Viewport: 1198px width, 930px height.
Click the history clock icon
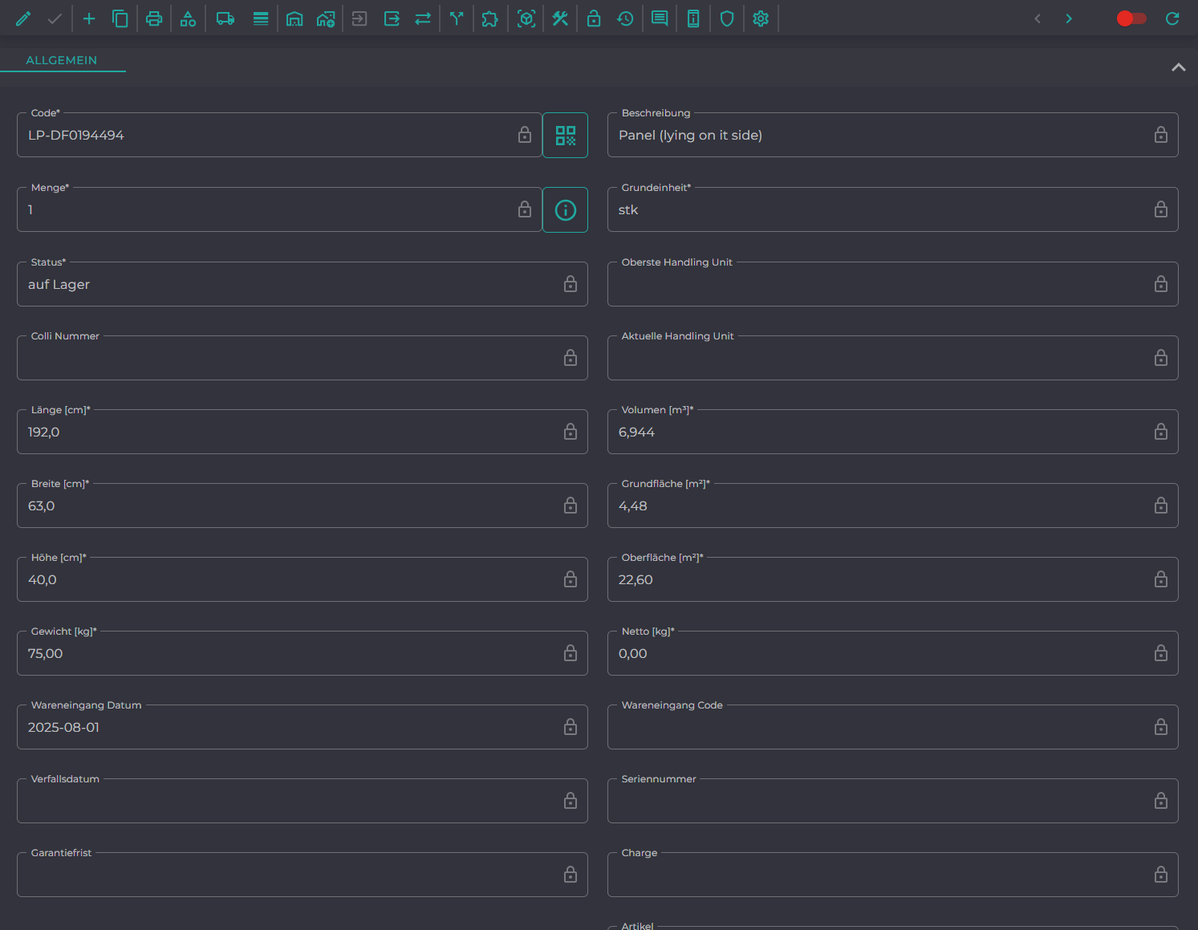[625, 18]
